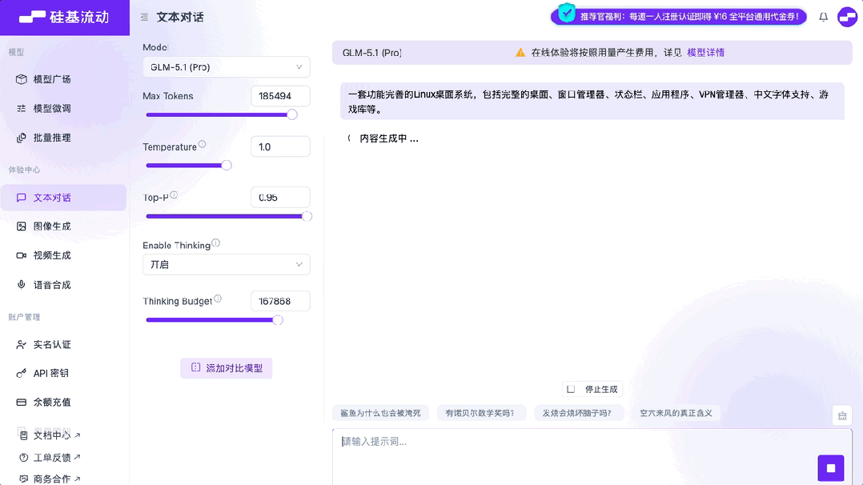Open 模型广场 in the sidebar

[63, 79]
